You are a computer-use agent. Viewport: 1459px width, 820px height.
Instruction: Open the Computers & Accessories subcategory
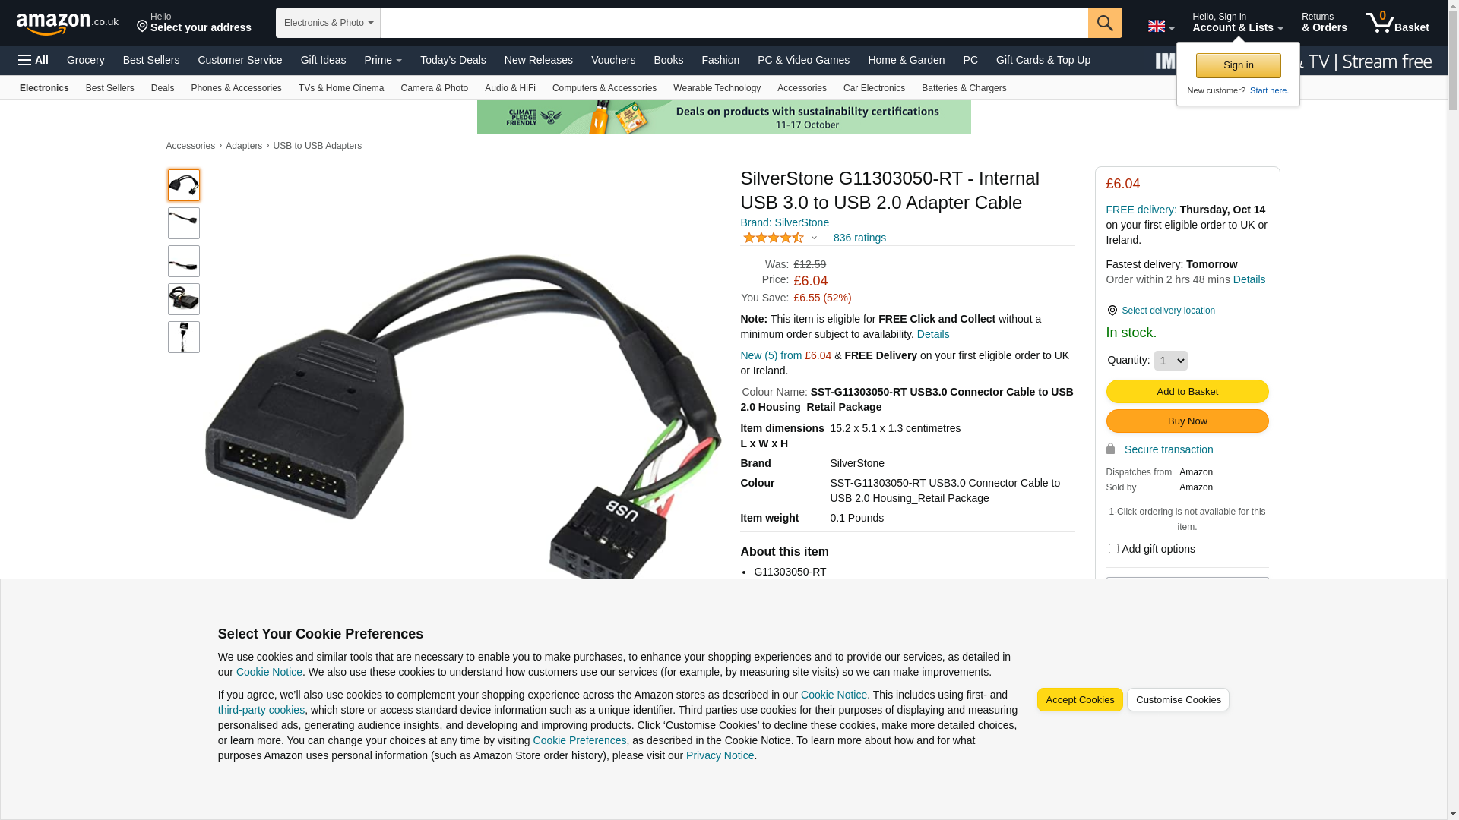point(604,88)
